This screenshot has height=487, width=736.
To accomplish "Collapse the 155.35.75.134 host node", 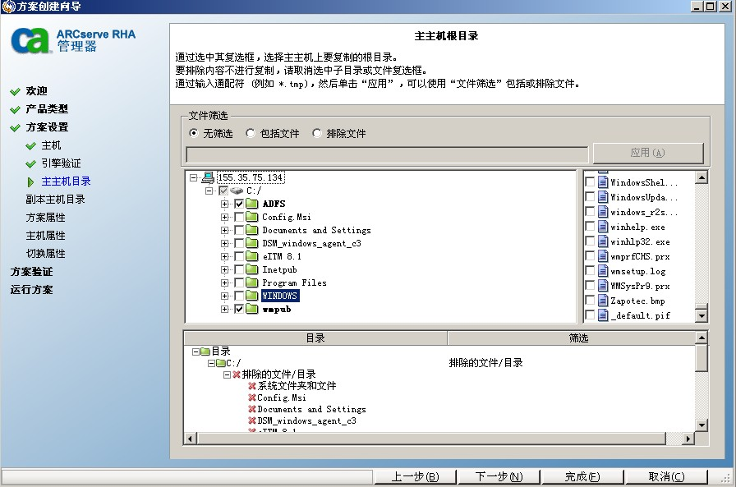I will [193, 177].
